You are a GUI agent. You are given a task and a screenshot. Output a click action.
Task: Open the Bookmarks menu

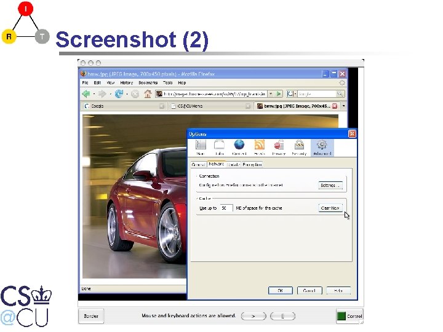click(x=148, y=83)
